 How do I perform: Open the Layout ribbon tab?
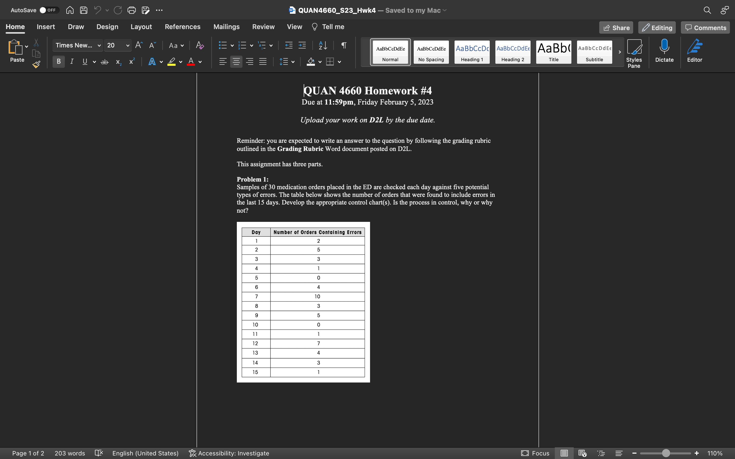pos(141,27)
